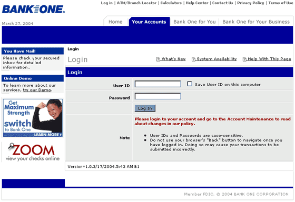Click the 'Please check your secured inbox' message

point(31,63)
